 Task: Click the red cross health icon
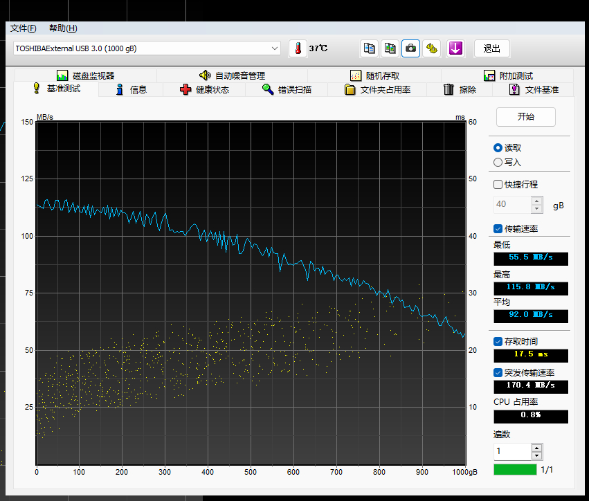coord(185,89)
